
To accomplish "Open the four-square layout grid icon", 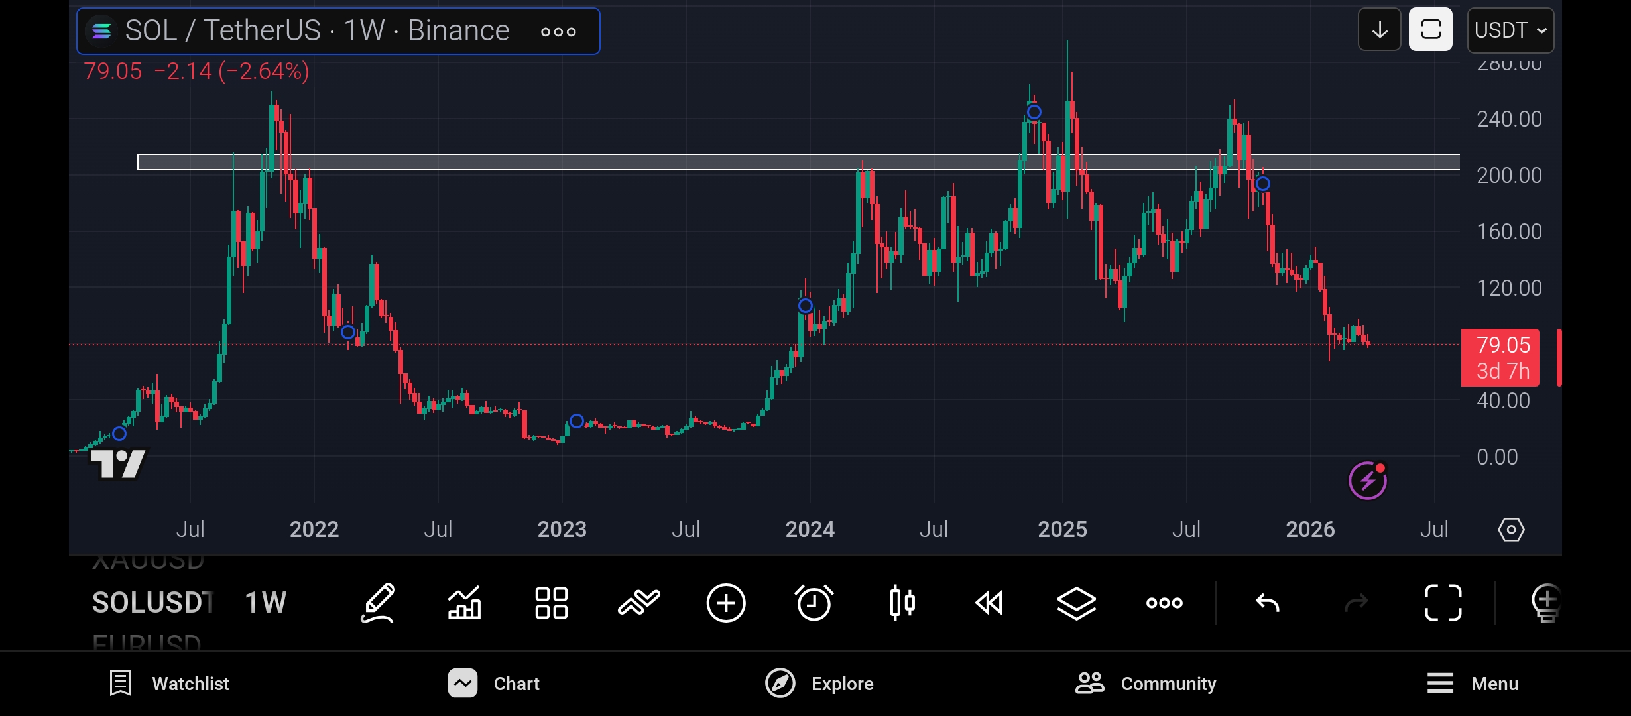I will point(552,603).
